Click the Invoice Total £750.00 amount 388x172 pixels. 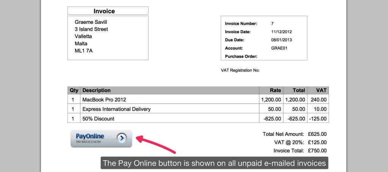point(317,151)
